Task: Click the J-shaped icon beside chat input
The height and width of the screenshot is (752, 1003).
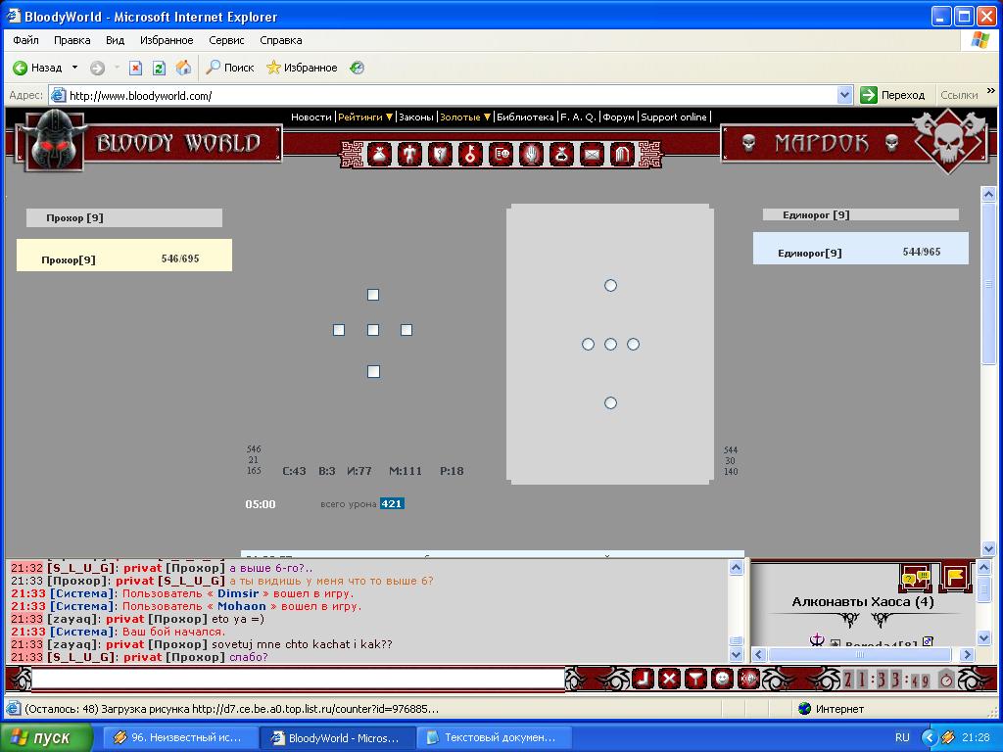Action: point(643,679)
